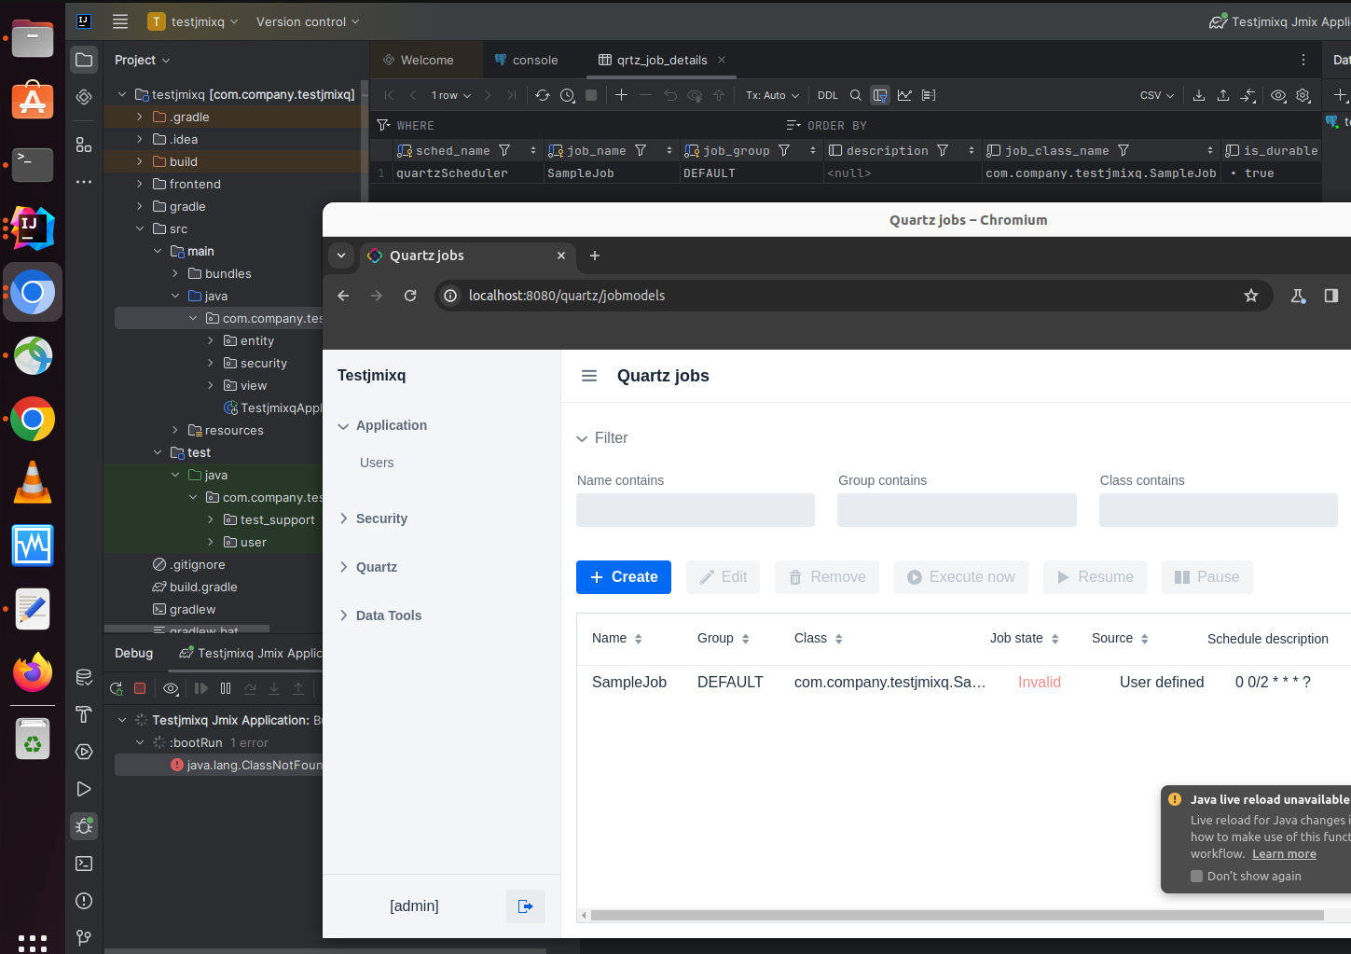Open the Debug tool window bug icon
The width and height of the screenshot is (1351, 954).
84,826
